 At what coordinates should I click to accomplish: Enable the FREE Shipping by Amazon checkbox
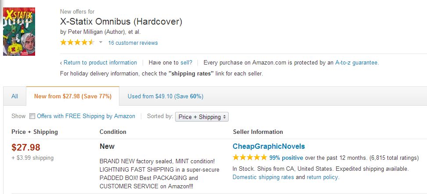point(32,116)
